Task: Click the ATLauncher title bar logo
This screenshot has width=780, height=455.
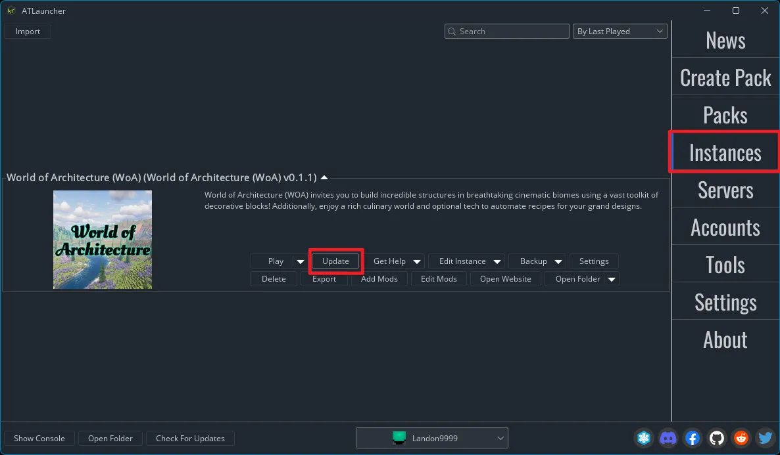Action: tap(11, 11)
